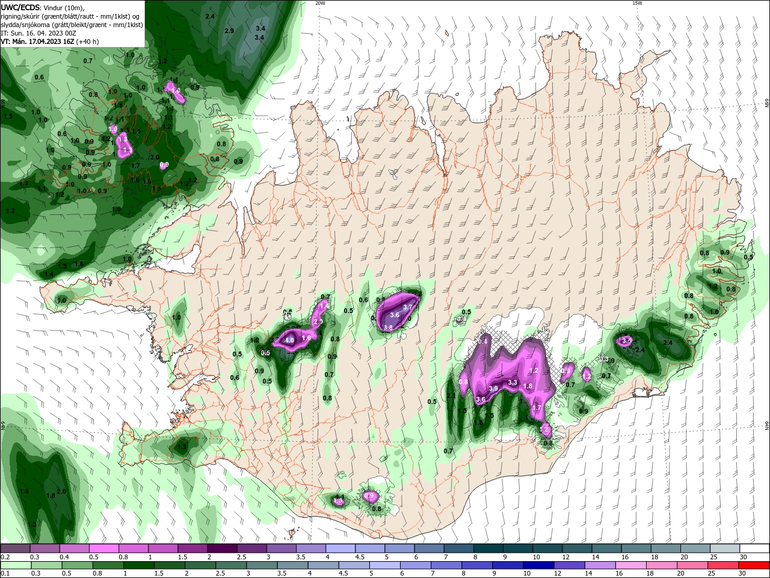Pick the 8–9 blue rain swatch
This screenshot has height=578, width=770.
[478, 565]
